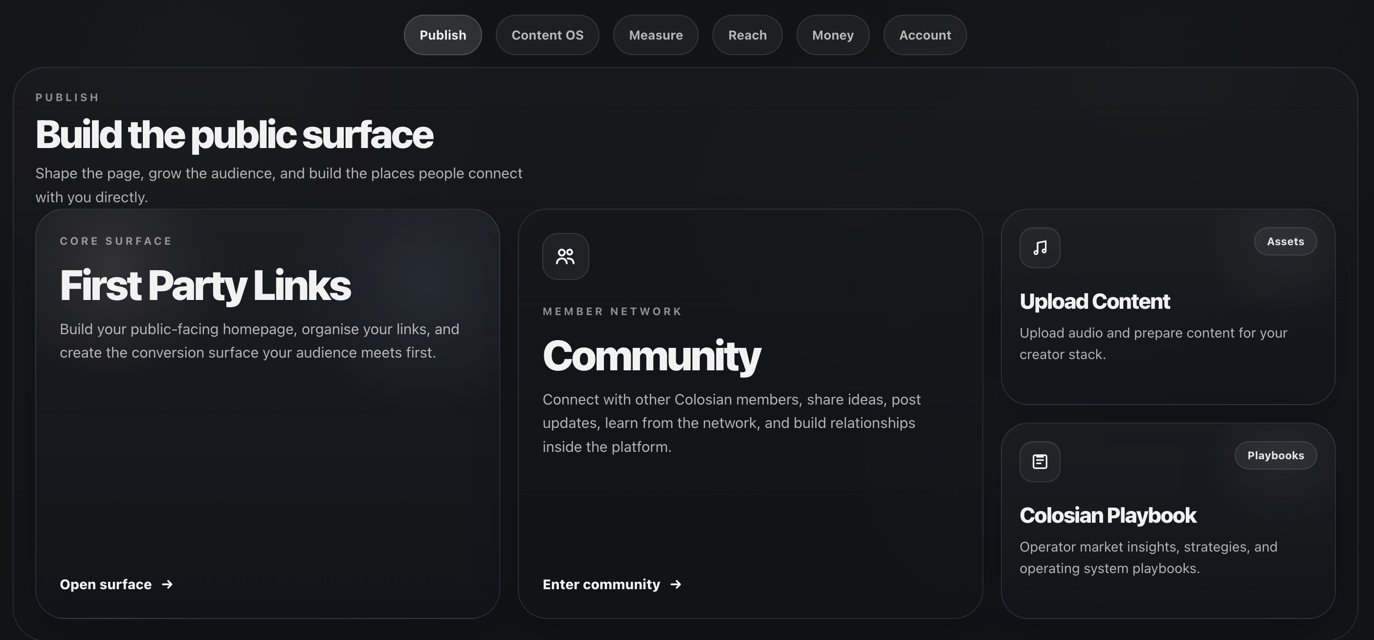This screenshot has width=1374, height=640.
Task: Switch to the Content OS tab
Action: click(547, 35)
